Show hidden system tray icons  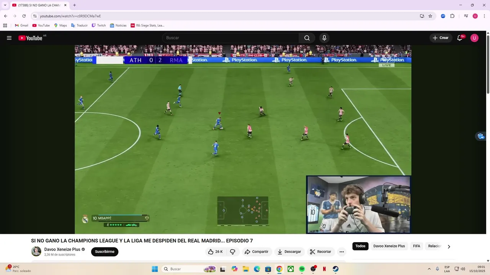[x=429, y=269]
